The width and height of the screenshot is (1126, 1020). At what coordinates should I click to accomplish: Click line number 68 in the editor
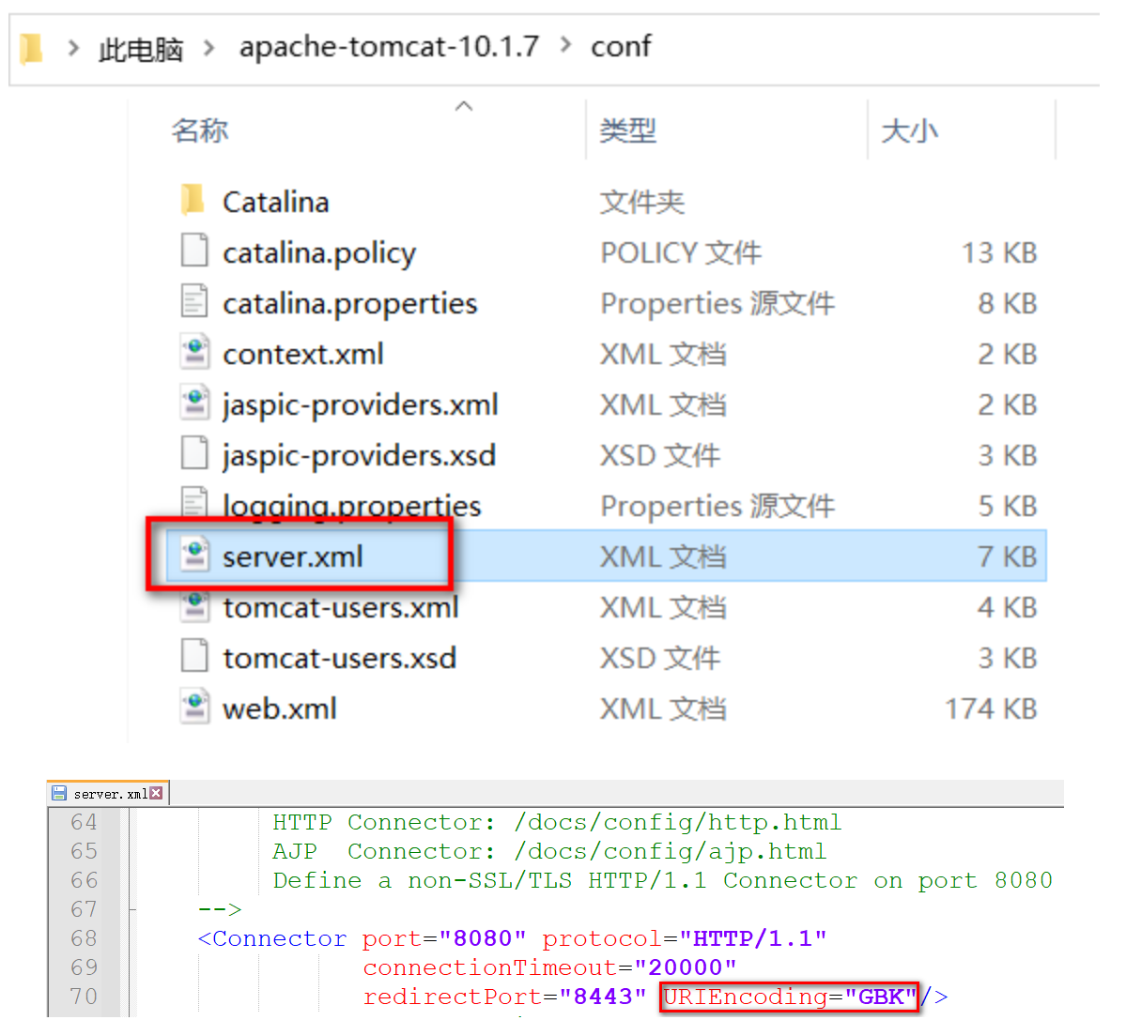click(x=84, y=938)
